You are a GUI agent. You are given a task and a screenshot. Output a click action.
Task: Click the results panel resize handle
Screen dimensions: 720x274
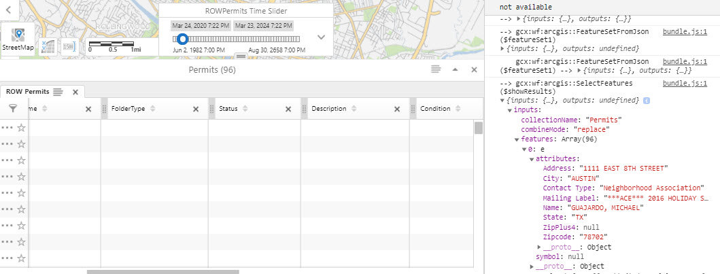point(241,56)
